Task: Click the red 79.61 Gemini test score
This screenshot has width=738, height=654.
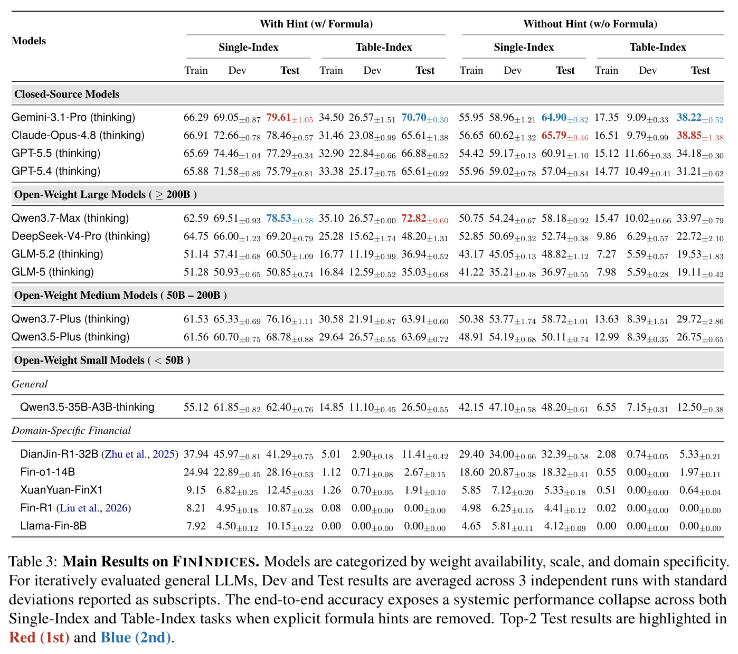Action: pyautogui.click(x=290, y=118)
